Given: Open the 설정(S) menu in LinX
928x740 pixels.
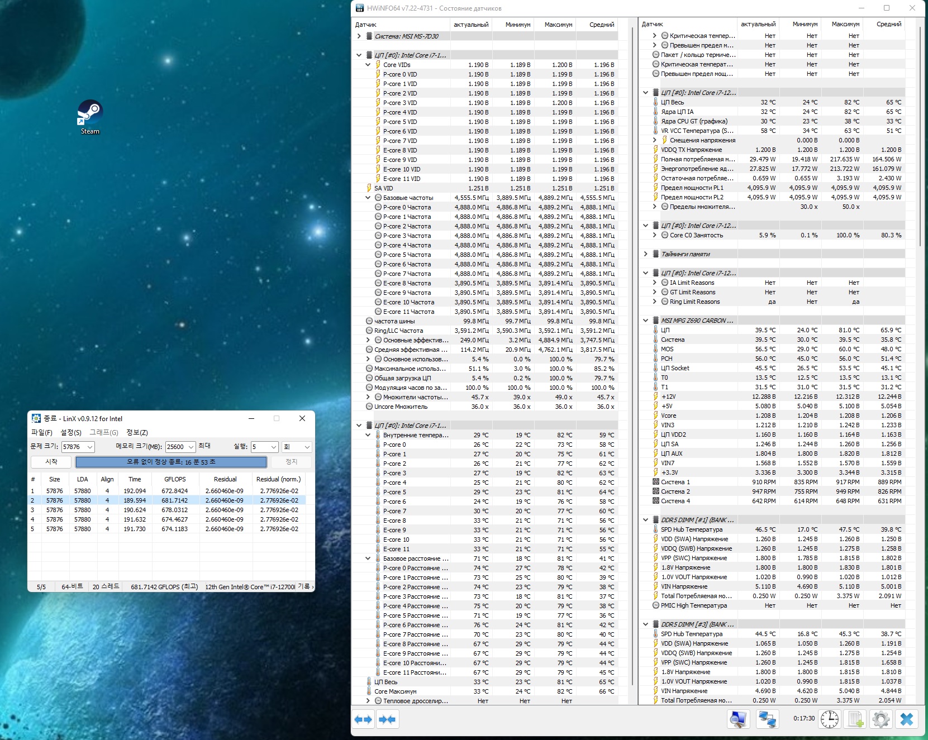Looking at the screenshot, I should pyautogui.click(x=71, y=432).
